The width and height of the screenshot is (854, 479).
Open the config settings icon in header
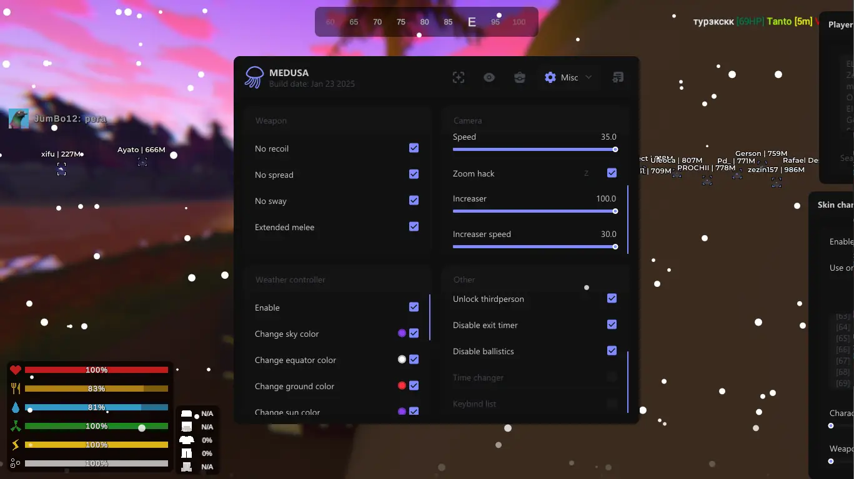[618, 77]
